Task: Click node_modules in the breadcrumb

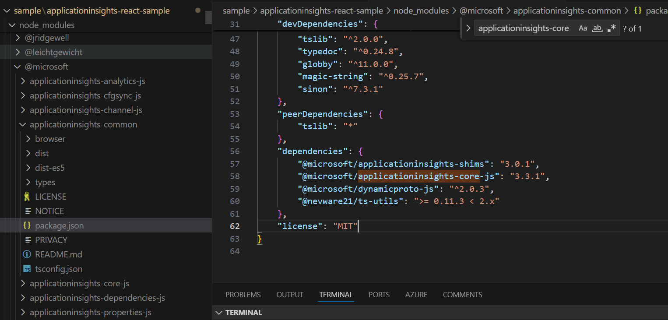Action: [x=421, y=11]
